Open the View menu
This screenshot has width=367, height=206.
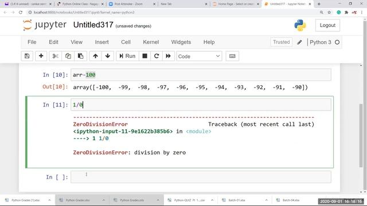tap(76, 42)
